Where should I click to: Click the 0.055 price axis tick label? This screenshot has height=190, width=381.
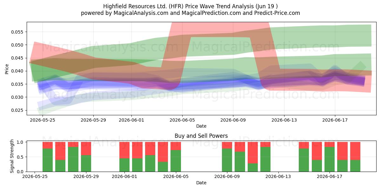pyautogui.click(x=17, y=32)
